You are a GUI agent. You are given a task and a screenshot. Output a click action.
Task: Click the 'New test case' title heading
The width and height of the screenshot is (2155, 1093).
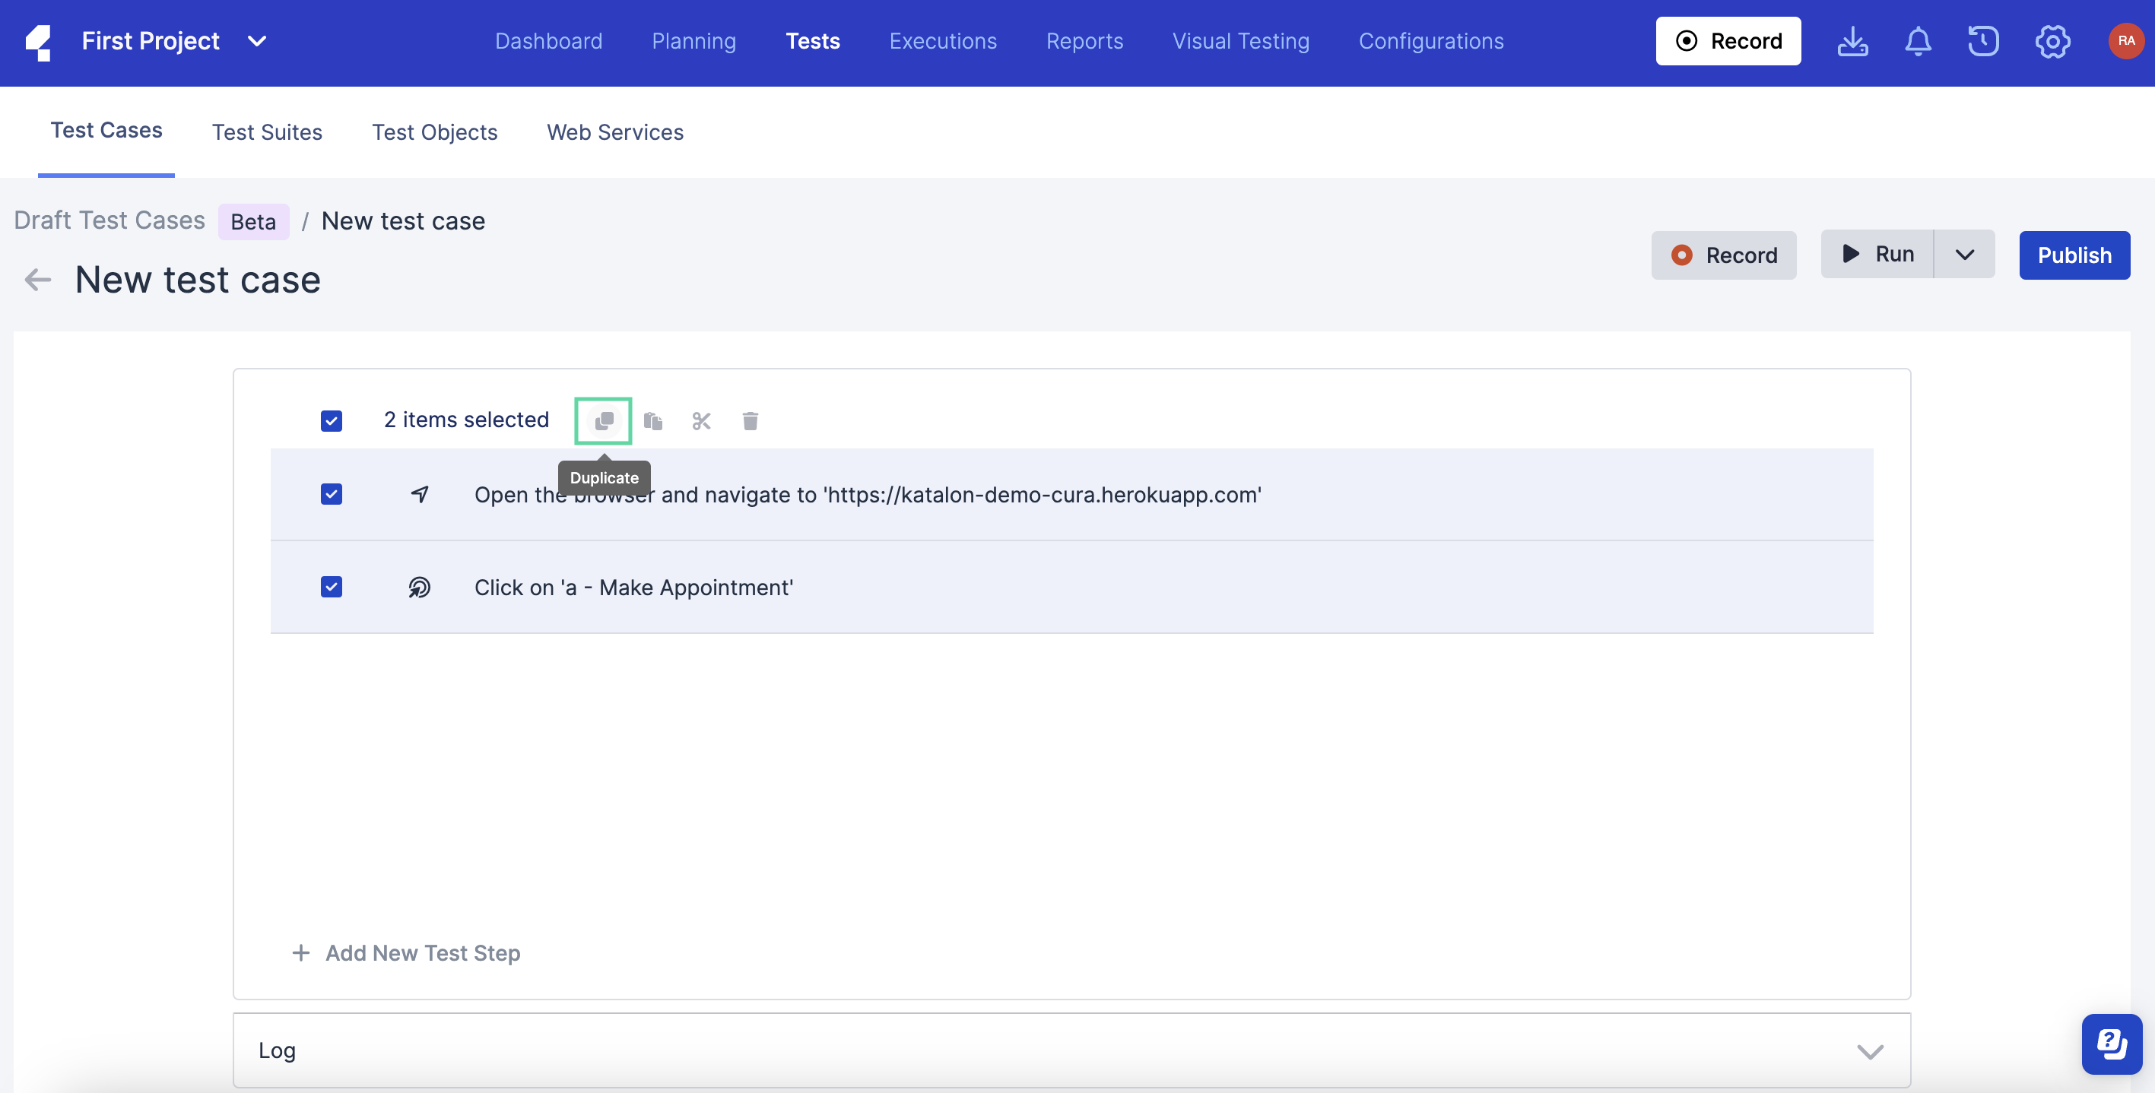198,279
